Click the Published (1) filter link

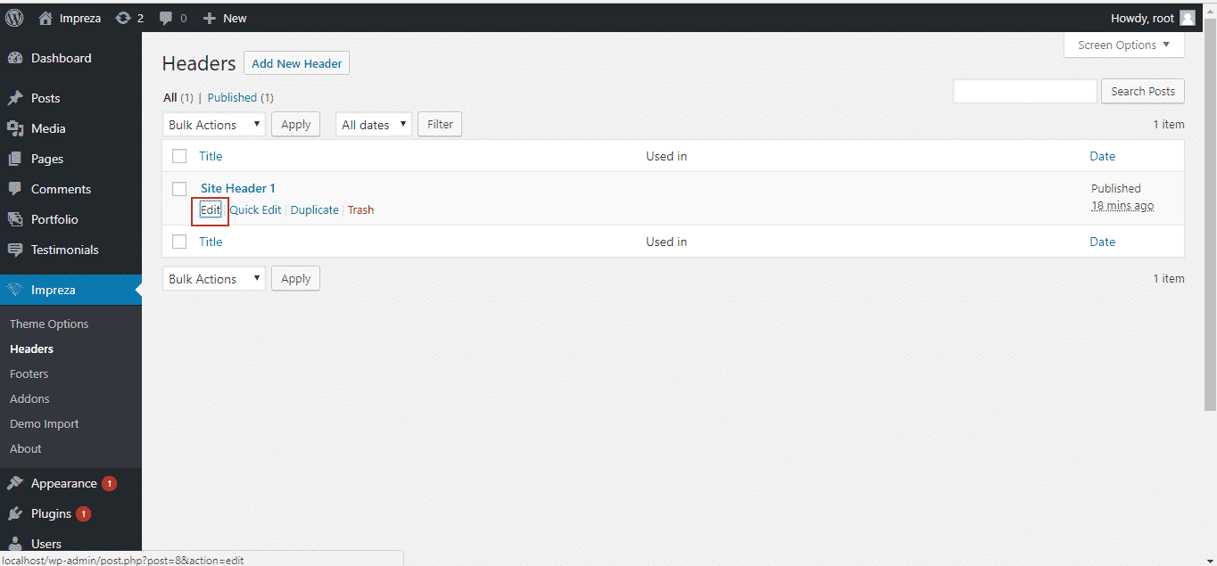pos(241,97)
